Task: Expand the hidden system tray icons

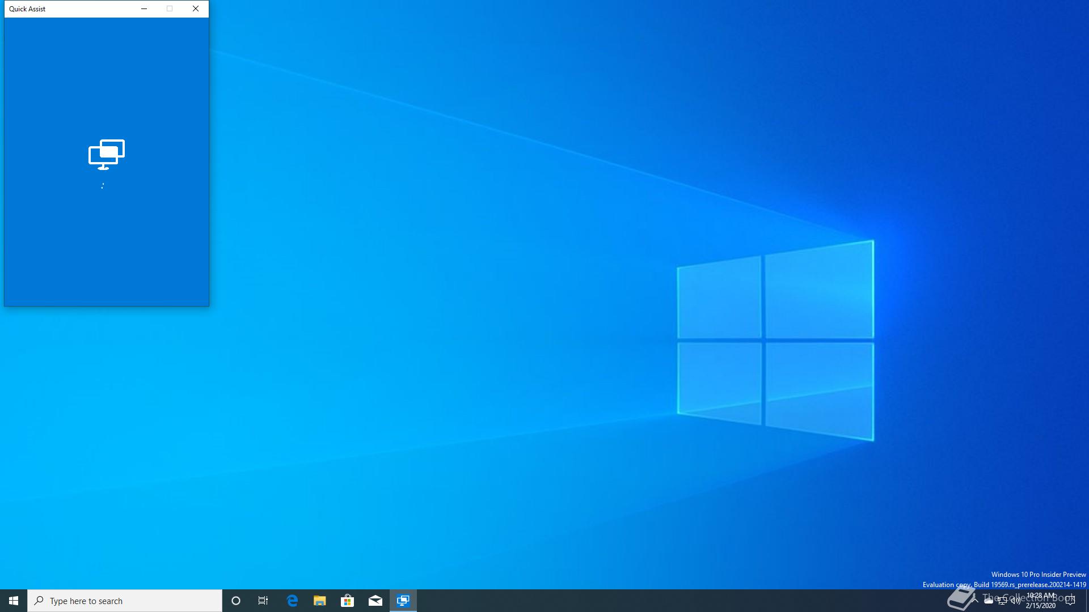Action: (x=975, y=601)
